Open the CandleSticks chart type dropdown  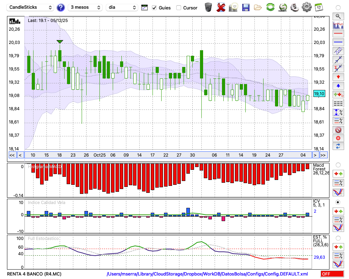pos(31,7)
